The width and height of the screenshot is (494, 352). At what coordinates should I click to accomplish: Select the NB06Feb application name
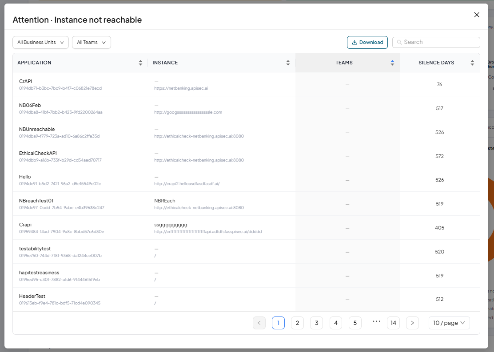30,105
